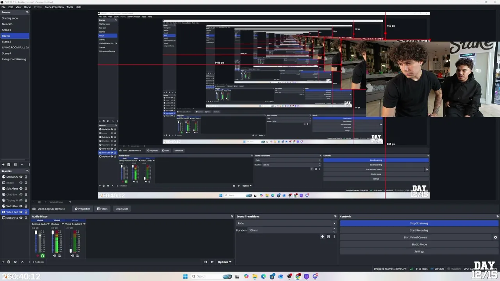Pop out the Controls dock
Screen dimensions: 500x281
point(497,217)
